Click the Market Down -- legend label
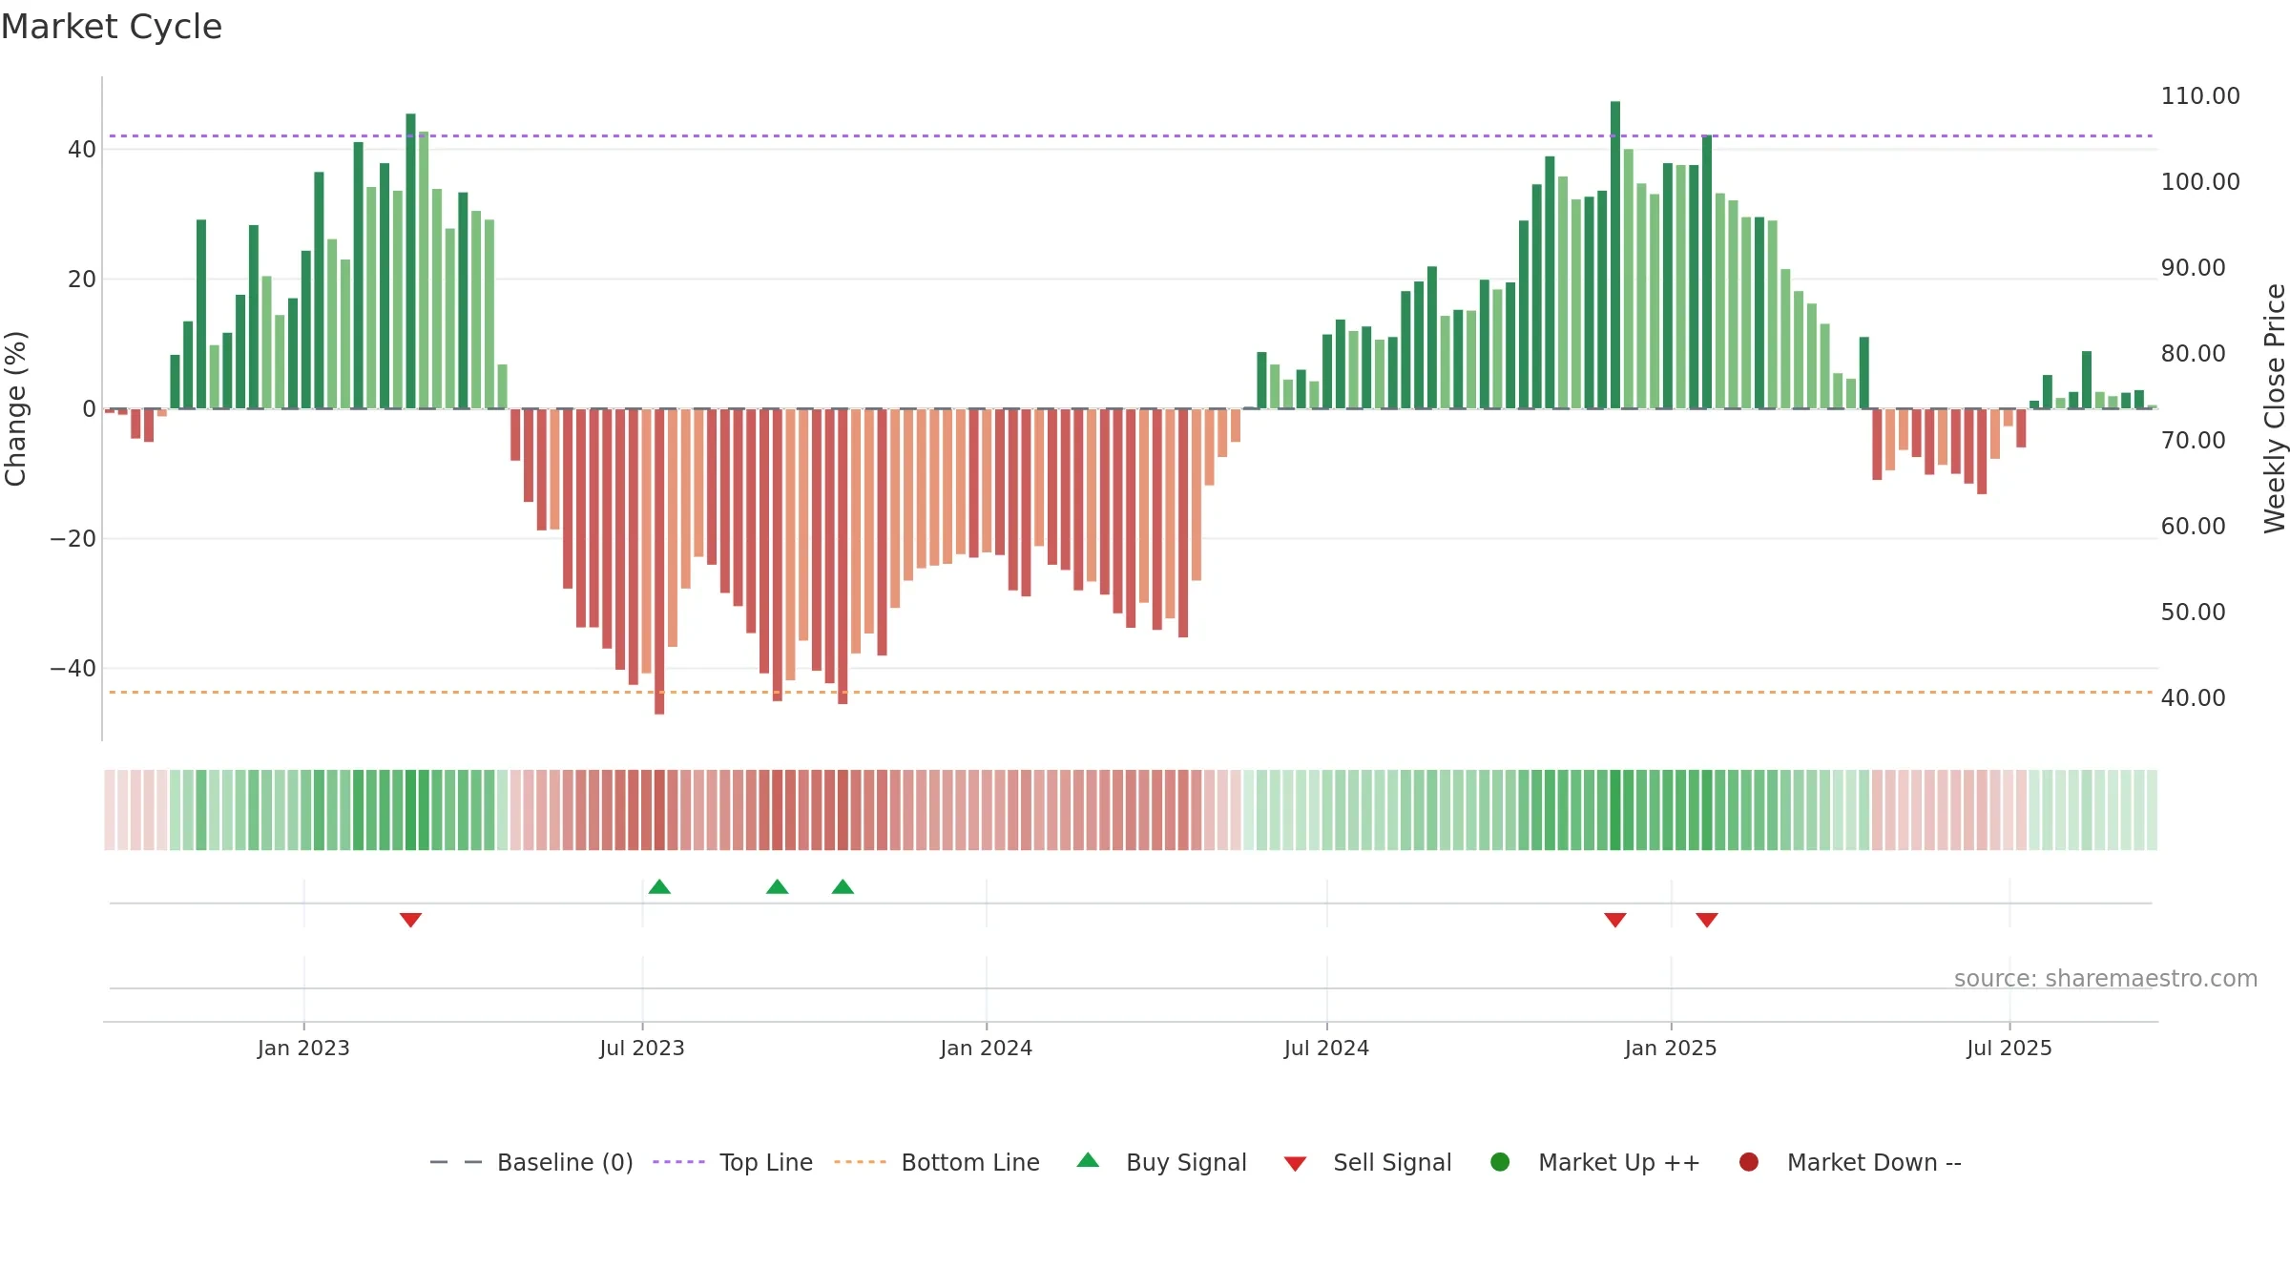 click(x=1874, y=1162)
